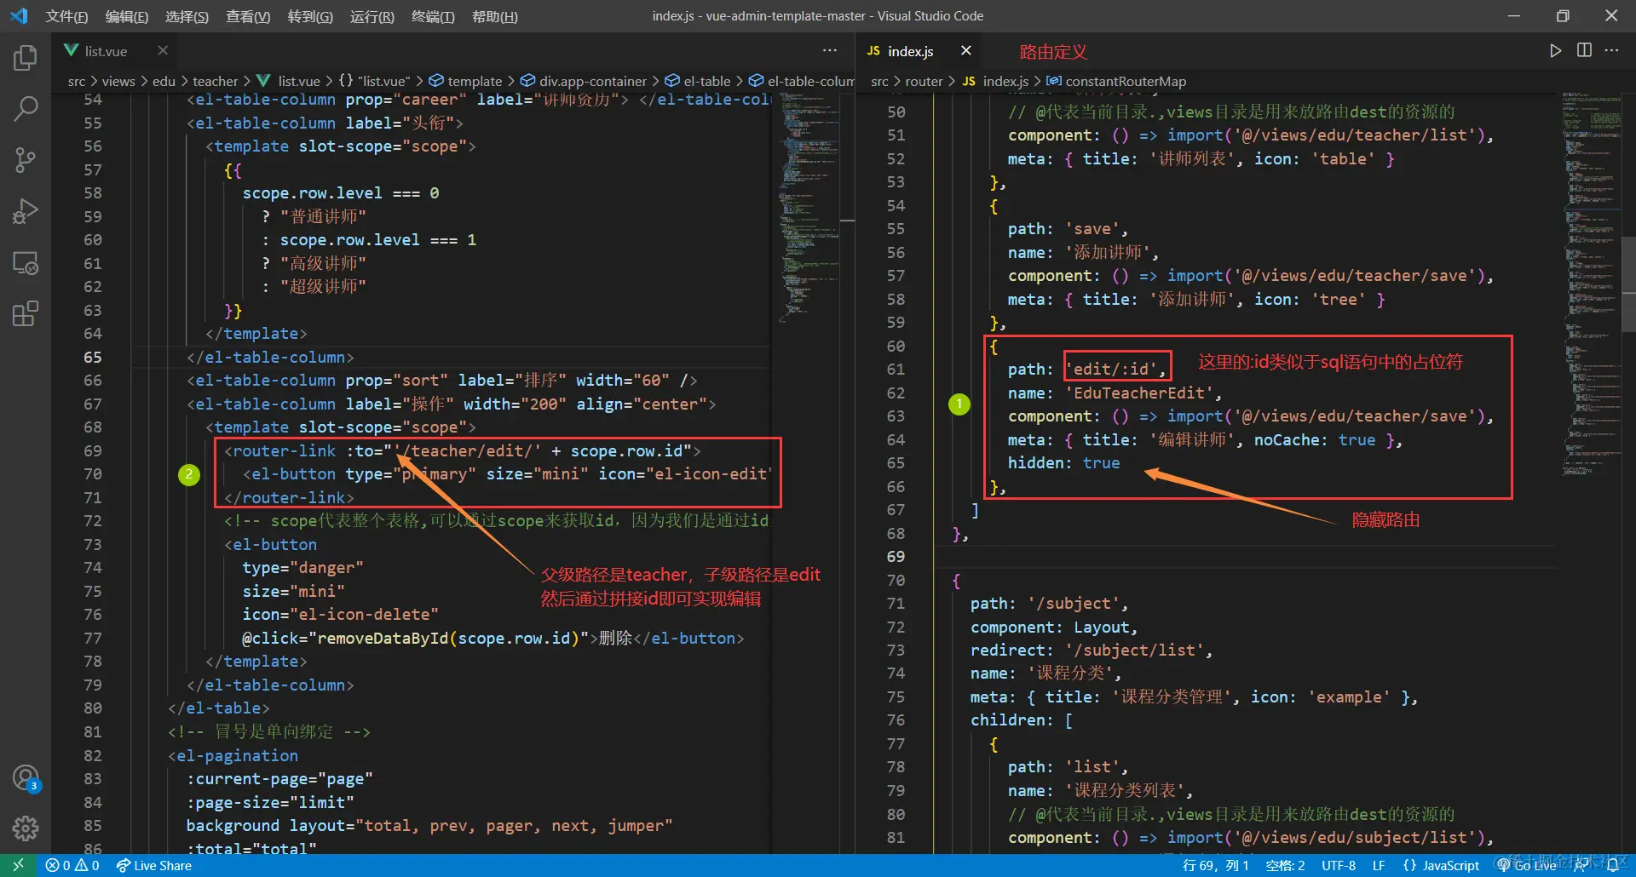Image resolution: width=1636 pixels, height=877 pixels.
Task: Open the Run and Debug view
Action: click(26, 211)
